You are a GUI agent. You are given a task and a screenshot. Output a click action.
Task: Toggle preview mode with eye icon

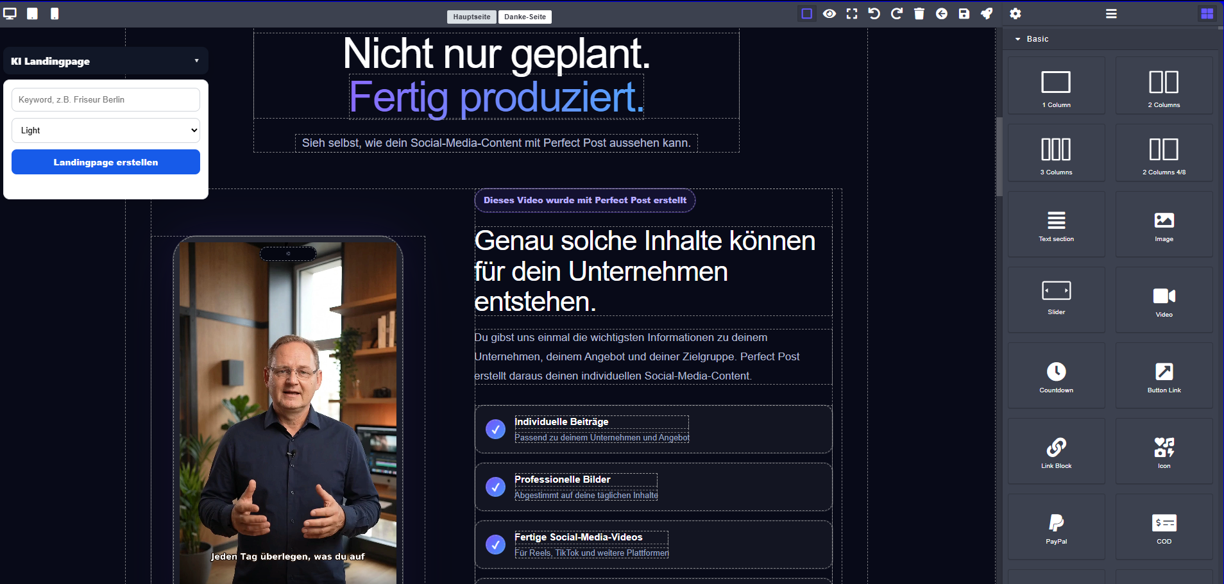pyautogui.click(x=829, y=13)
